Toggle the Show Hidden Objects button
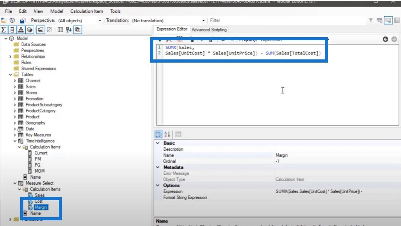The image size is (401, 226). tap(49, 30)
